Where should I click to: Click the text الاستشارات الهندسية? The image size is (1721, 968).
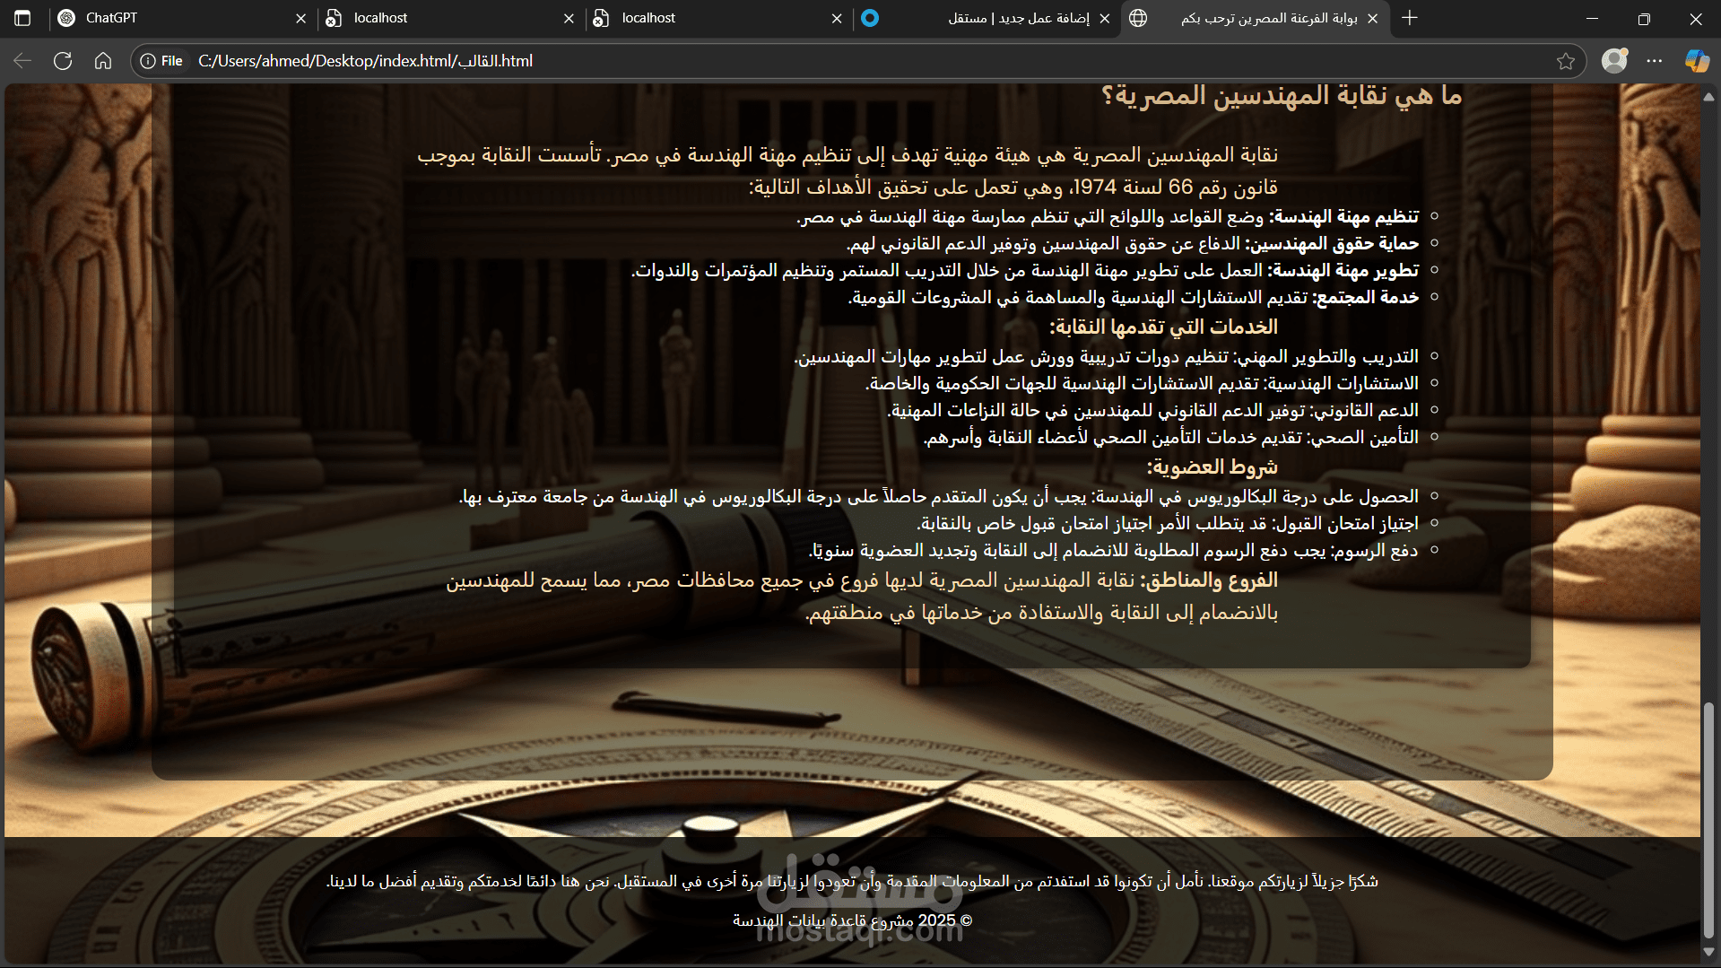pos(1342,383)
